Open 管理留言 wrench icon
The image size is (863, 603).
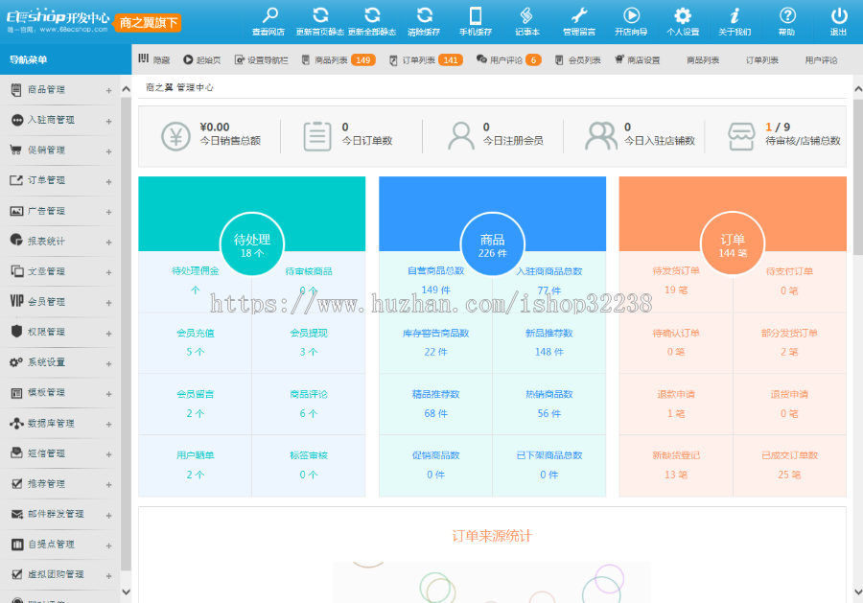pyautogui.click(x=578, y=16)
